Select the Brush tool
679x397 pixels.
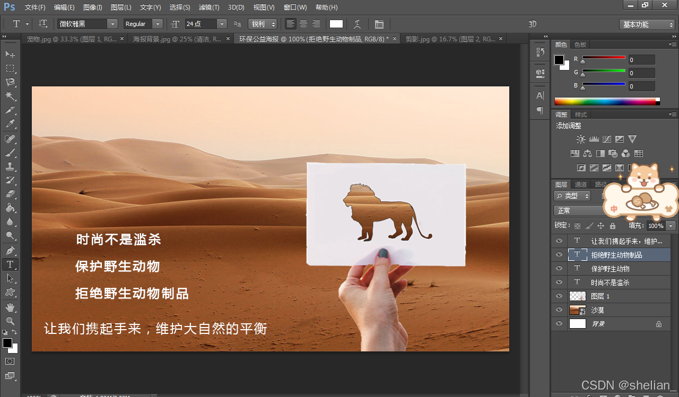pos(10,153)
